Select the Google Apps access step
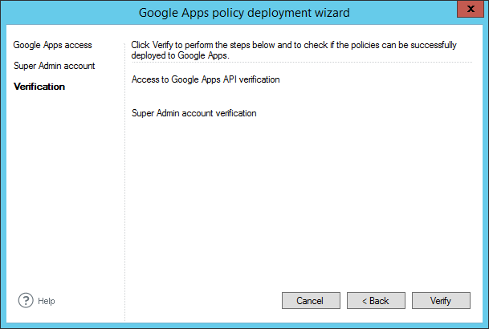 click(52, 45)
